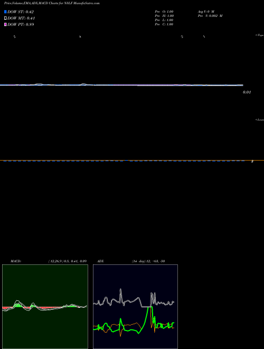The height and width of the screenshot is (349, 264).
Task: Click the 'Avg V: 0 M' volume text
Action: [206, 12]
